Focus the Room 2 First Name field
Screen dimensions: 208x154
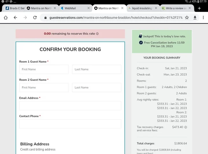(x=44, y=87)
